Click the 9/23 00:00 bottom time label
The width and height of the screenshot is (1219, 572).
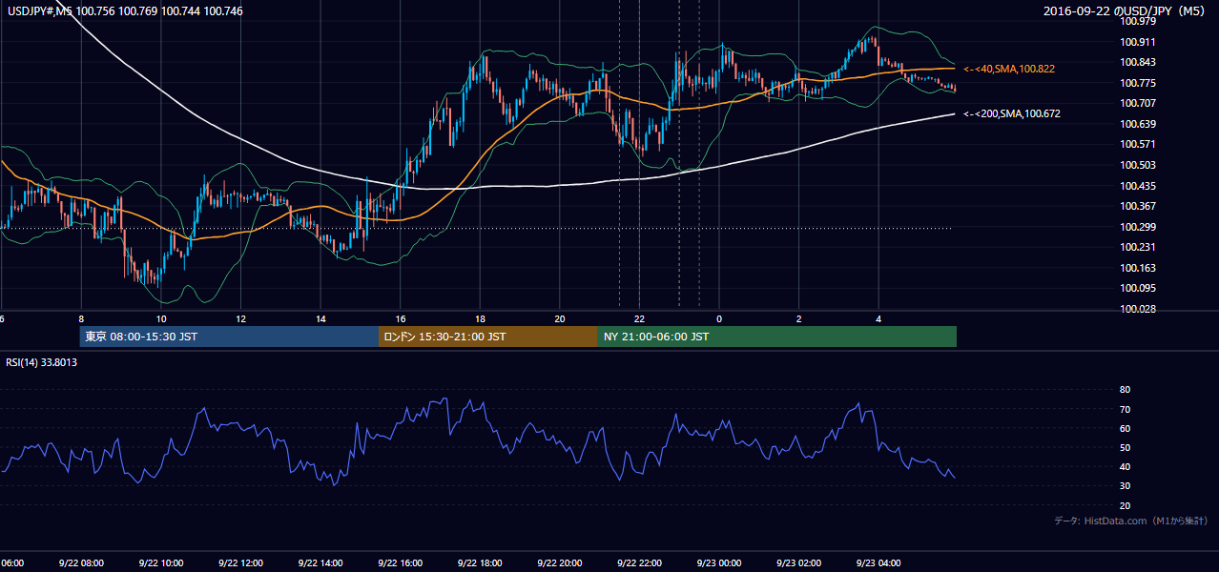click(719, 563)
